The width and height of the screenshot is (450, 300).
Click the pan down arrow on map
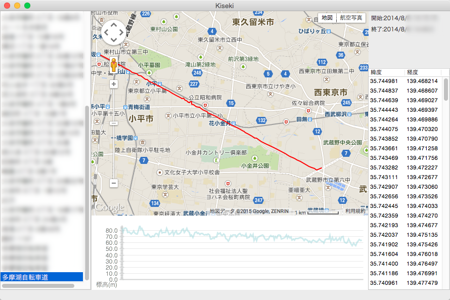tap(114, 41)
